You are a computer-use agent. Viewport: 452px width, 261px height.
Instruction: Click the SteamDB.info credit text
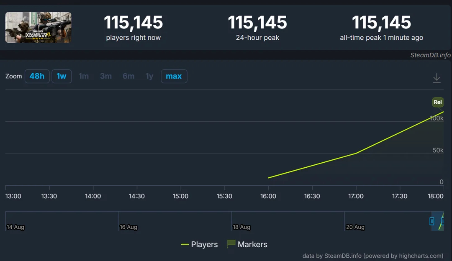[430, 55]
